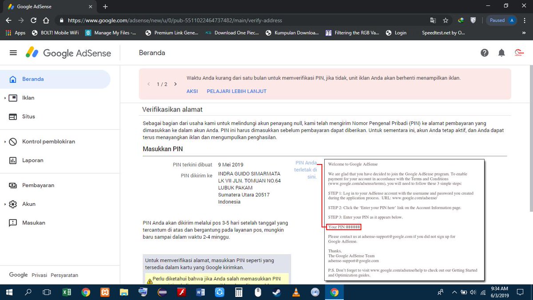Go back with browser back arrow
533x300 pixels.
click(8, 20)
